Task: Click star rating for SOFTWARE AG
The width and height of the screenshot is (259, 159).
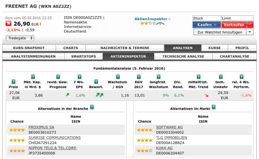Action: (x=145, y=130)
